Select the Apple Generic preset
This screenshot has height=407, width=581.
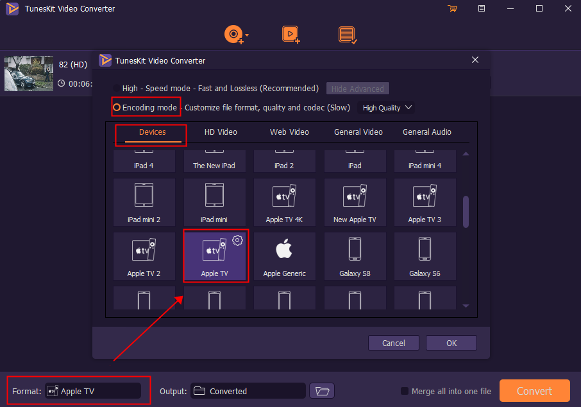point(284,256)
